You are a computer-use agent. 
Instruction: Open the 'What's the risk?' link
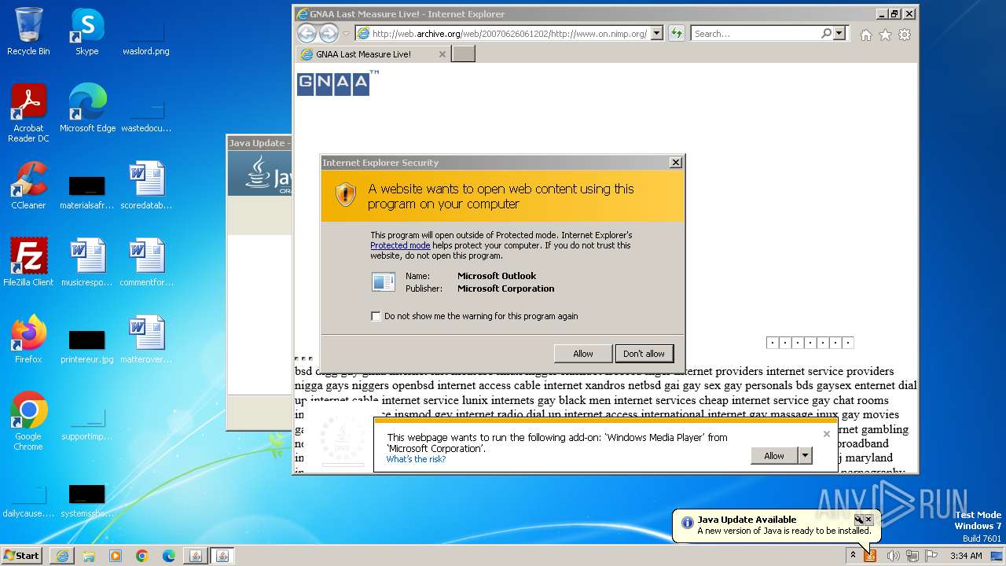point(416,459)
